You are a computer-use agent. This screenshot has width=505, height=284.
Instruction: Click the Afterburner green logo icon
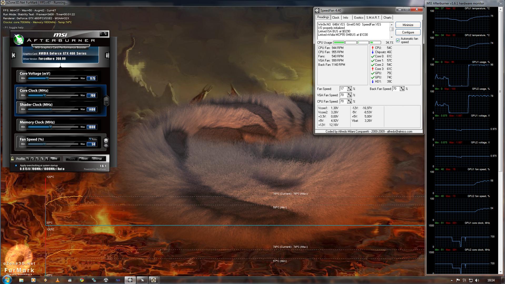tap(19, 39)
